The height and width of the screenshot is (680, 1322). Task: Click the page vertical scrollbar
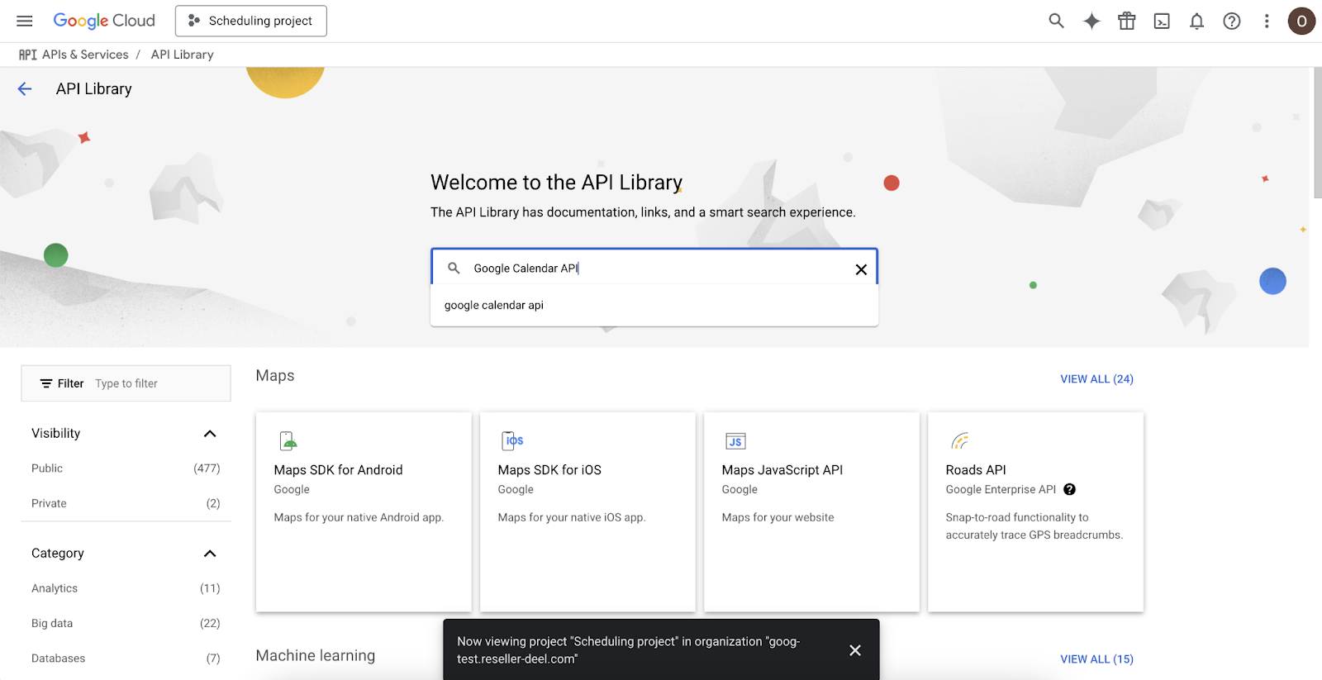(1317, 132)
